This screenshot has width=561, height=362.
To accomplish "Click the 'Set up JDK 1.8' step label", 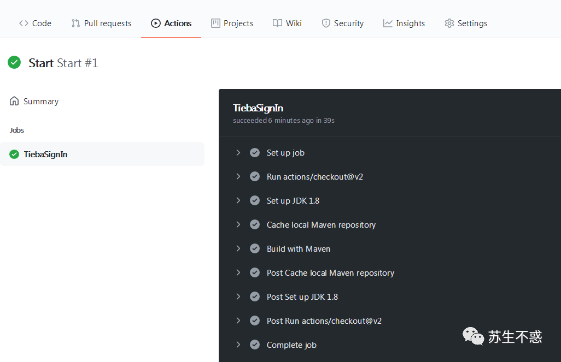I will (x=293, y=201).
